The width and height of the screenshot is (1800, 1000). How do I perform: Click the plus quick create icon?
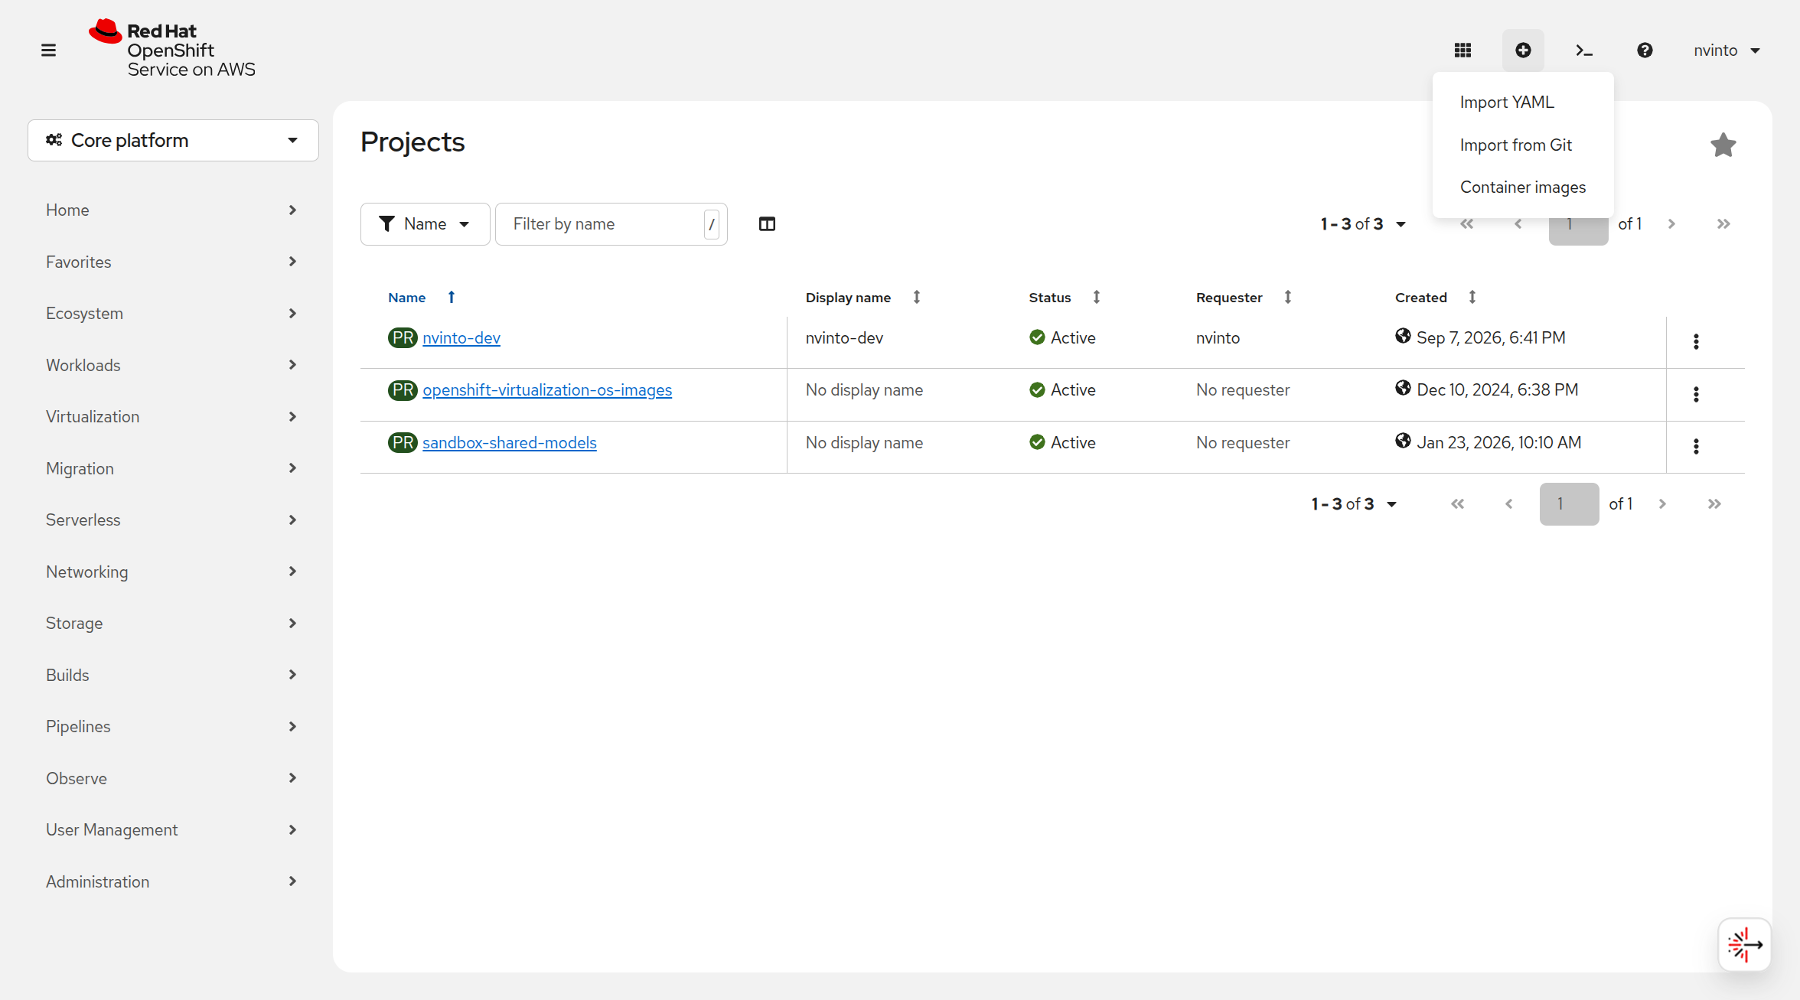[1523, 50]
